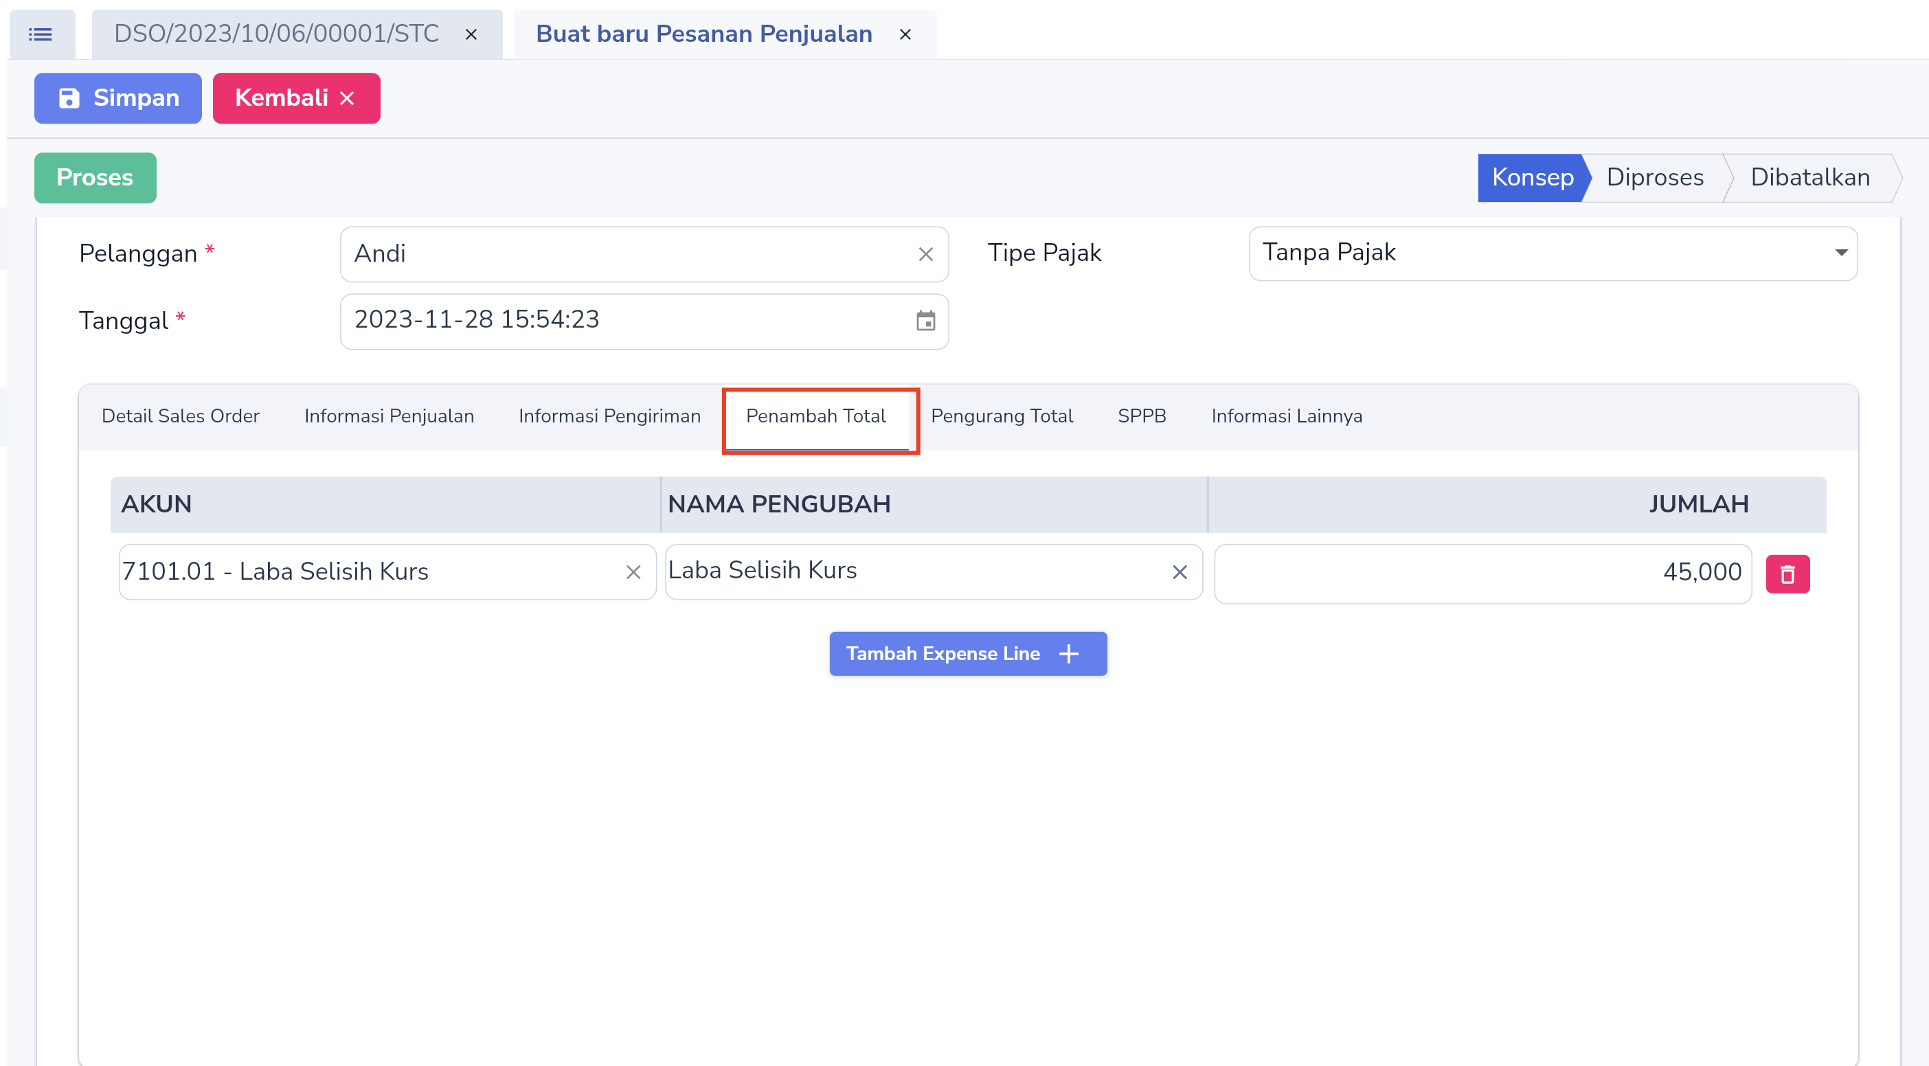Click the AKUN column header
The height and width of the screenshot is (1066, 1929).
tap(385, 505)
